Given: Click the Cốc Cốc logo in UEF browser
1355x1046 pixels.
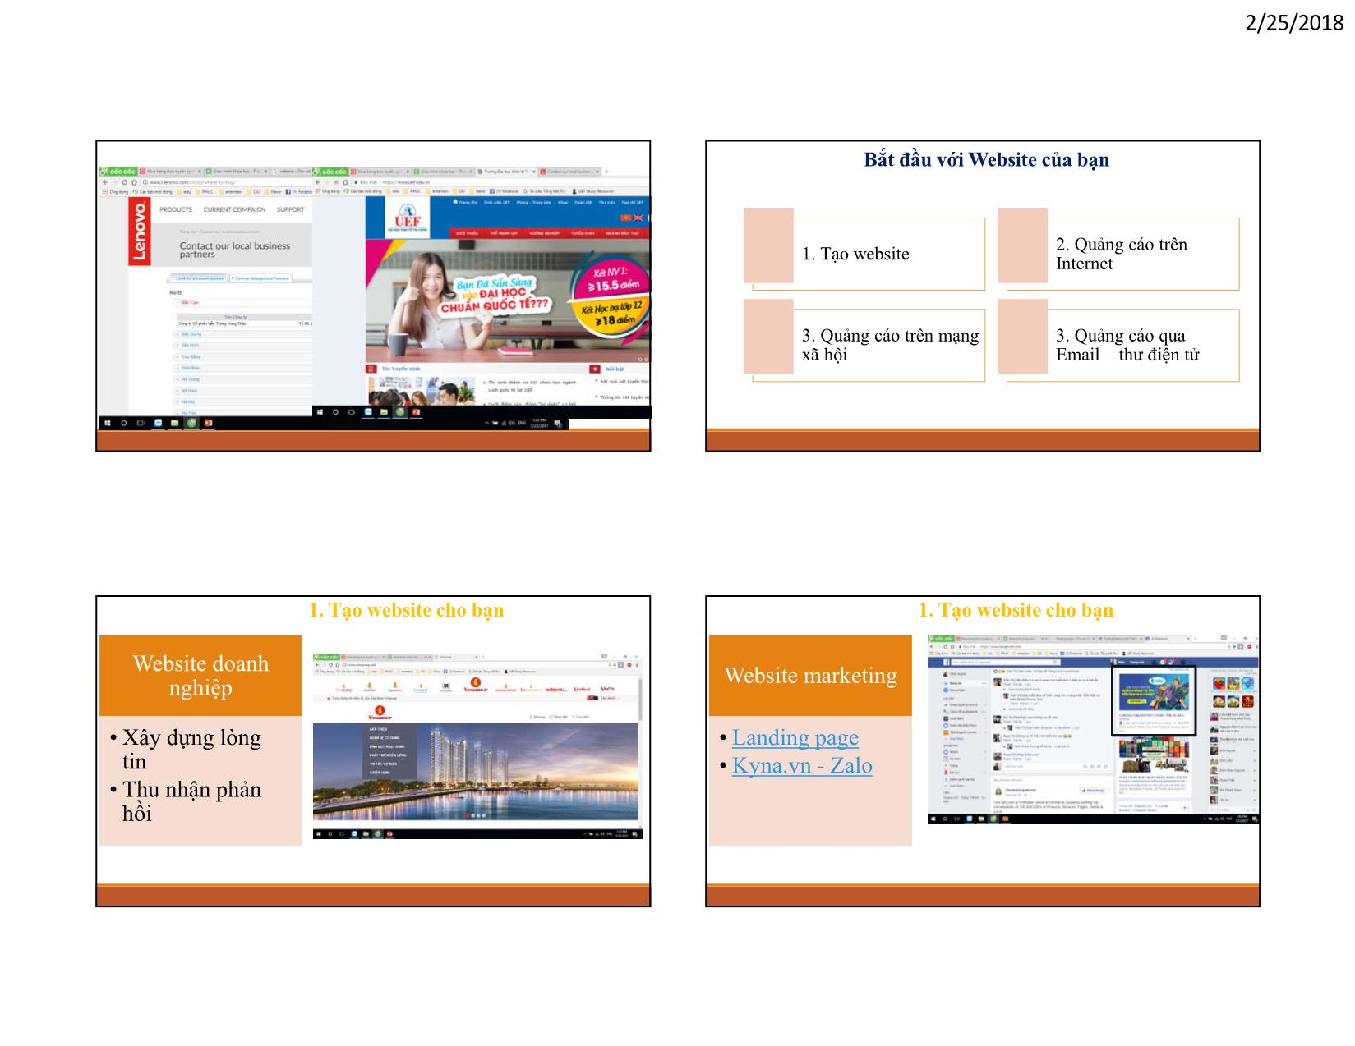Looking at the screenshot, I should [x=329, y=172].
